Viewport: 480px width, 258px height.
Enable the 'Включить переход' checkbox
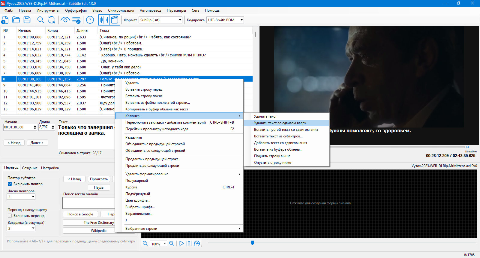10,216
